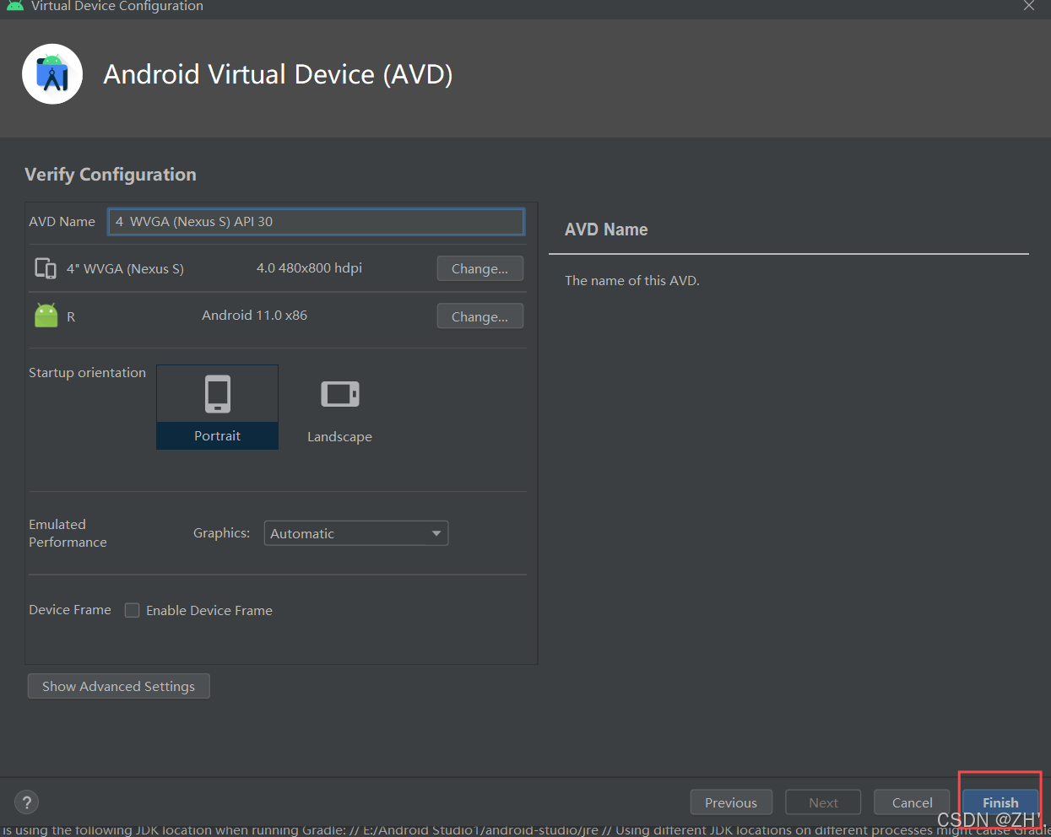Screen dimensions: 1051x837
Task: Change the 4" WVGA (Nexus S) device
Action: [479, 268]
